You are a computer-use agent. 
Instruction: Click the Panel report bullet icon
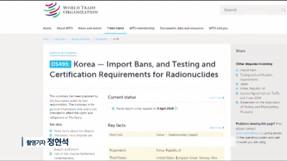(x=113, y=108)
